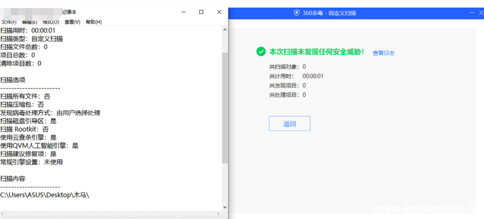Click the line 使用云查杀引擎：是
484x219 pixels.
point(28,137)
